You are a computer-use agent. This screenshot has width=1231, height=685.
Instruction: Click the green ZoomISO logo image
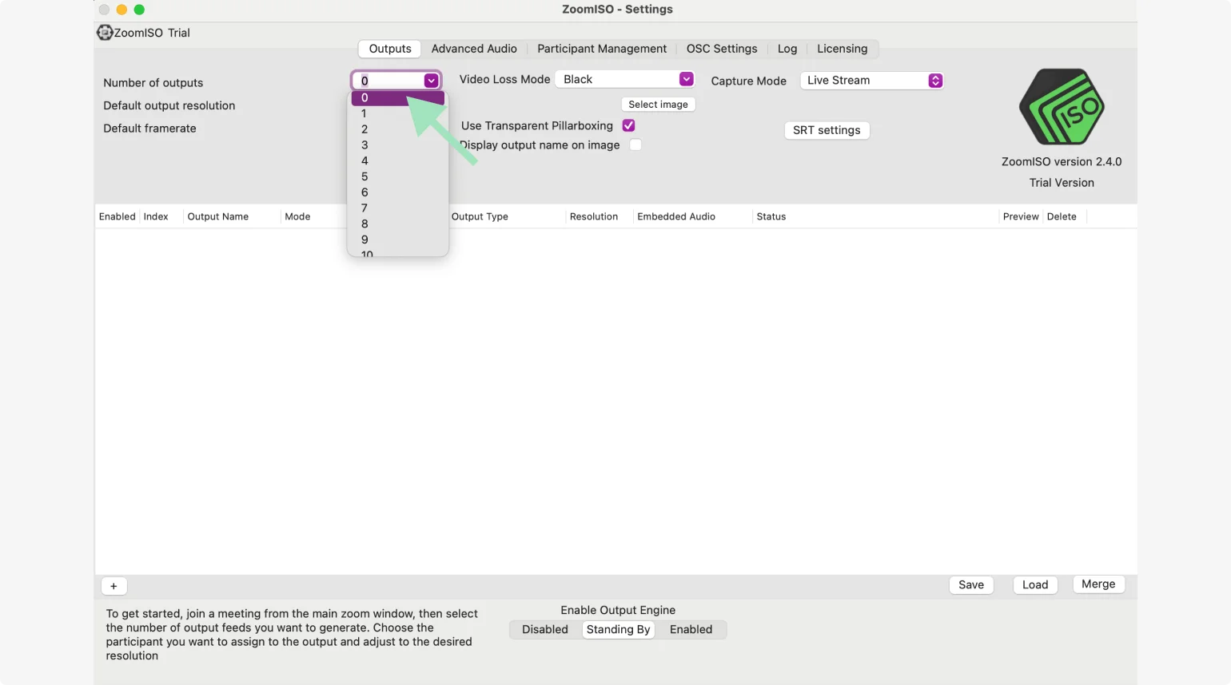point(1062,107)
